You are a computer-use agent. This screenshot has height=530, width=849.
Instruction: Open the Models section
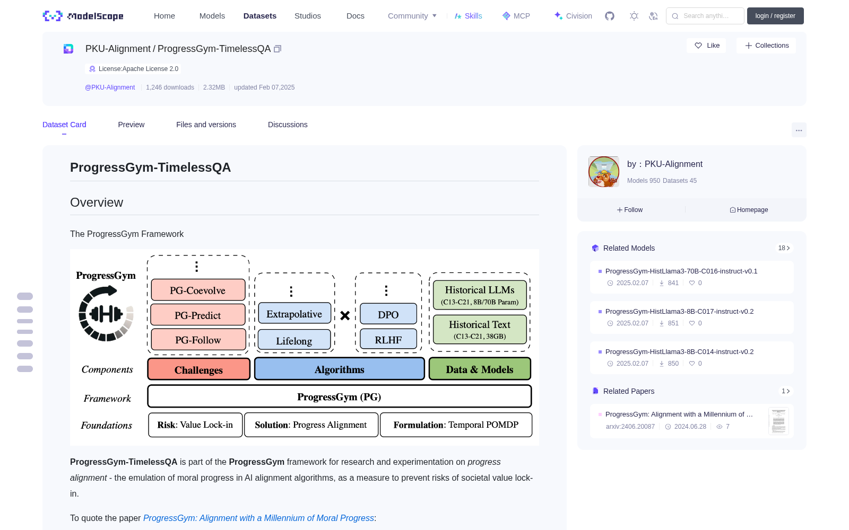coord(212,16)
